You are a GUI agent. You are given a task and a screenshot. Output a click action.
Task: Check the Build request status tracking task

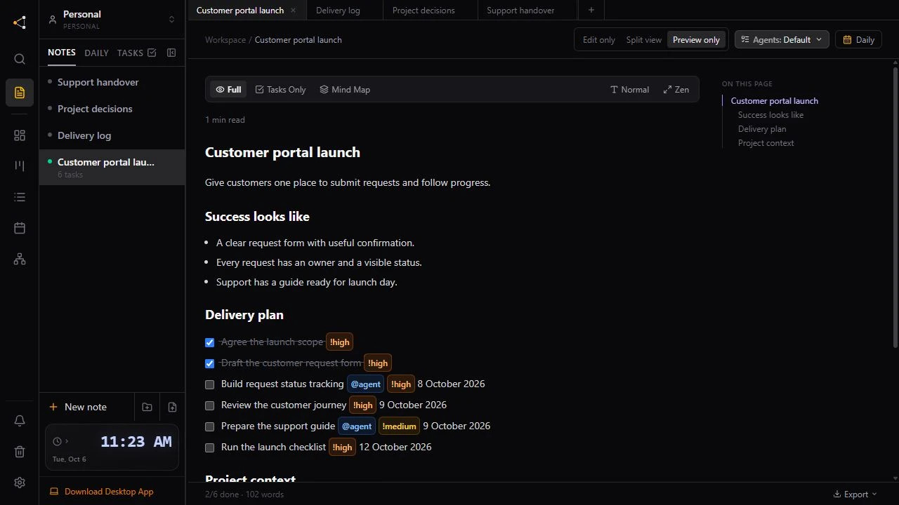[209, 384]
